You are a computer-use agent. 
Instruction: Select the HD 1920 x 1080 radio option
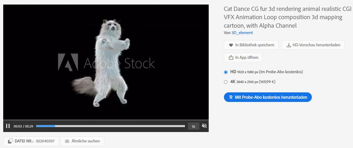click(226, 72)
